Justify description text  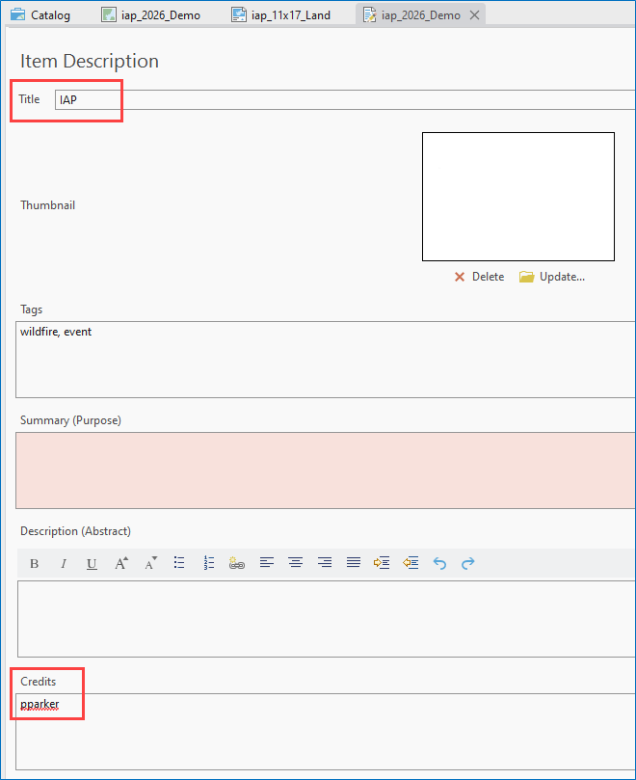pos(354,563)
